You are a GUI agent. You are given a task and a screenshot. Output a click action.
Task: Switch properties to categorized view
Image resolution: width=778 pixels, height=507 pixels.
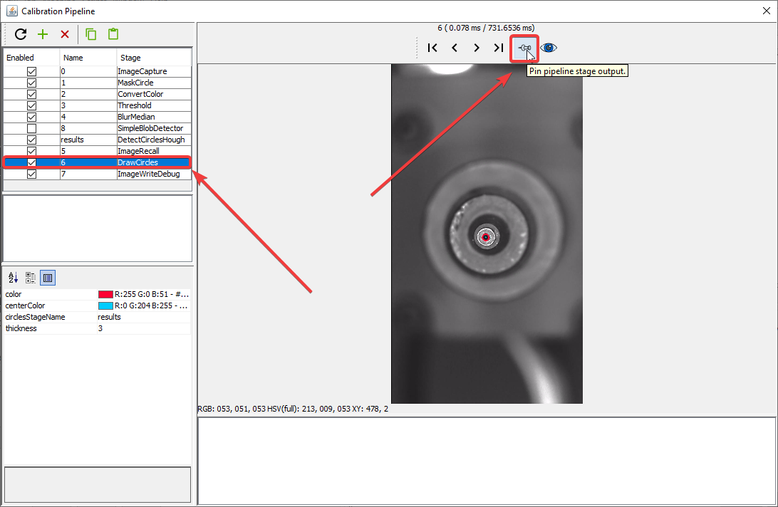pos(30,278)
